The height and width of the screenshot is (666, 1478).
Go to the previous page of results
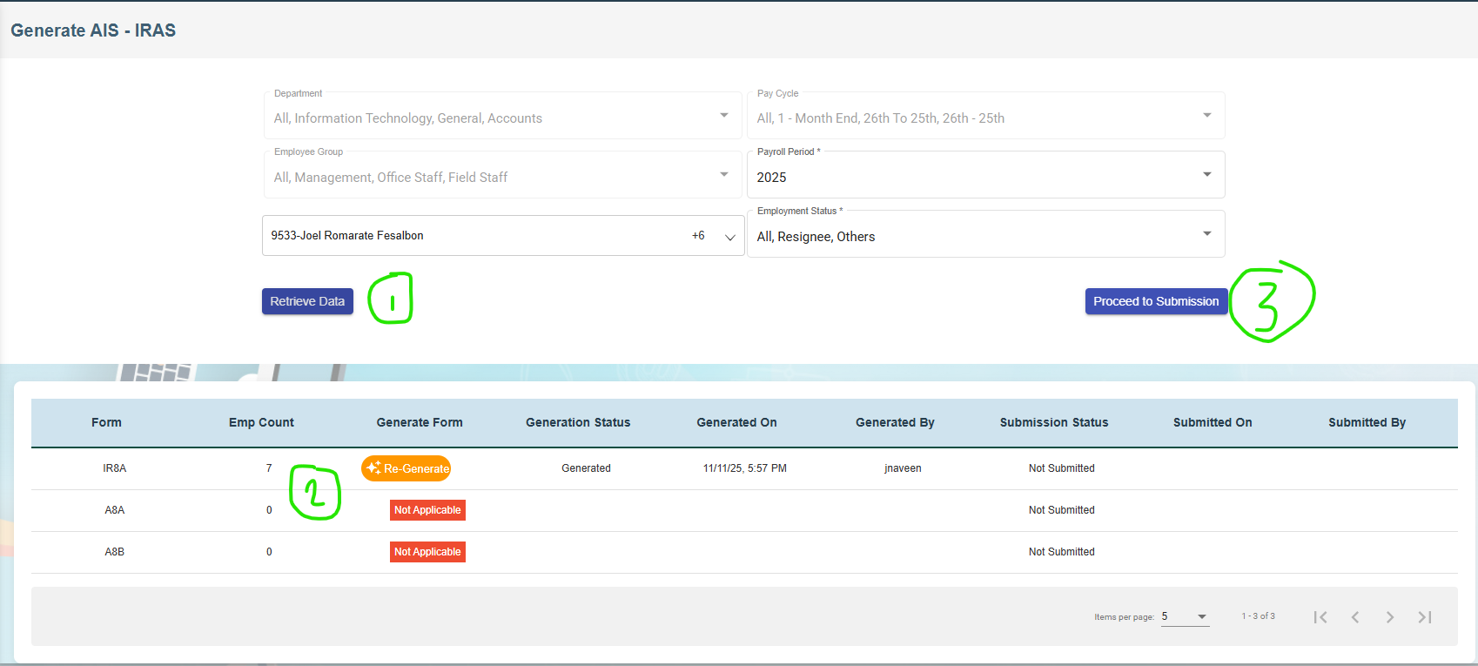(1355, 617)
